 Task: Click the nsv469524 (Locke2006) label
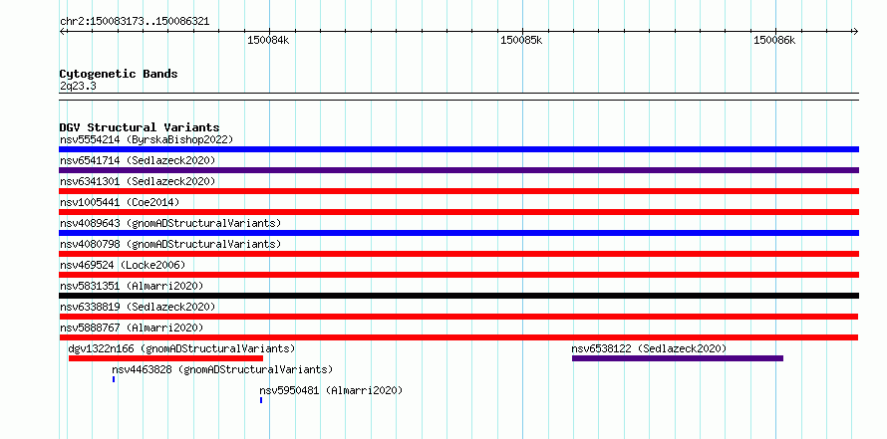pyautogui.click(x=123, y=265)
